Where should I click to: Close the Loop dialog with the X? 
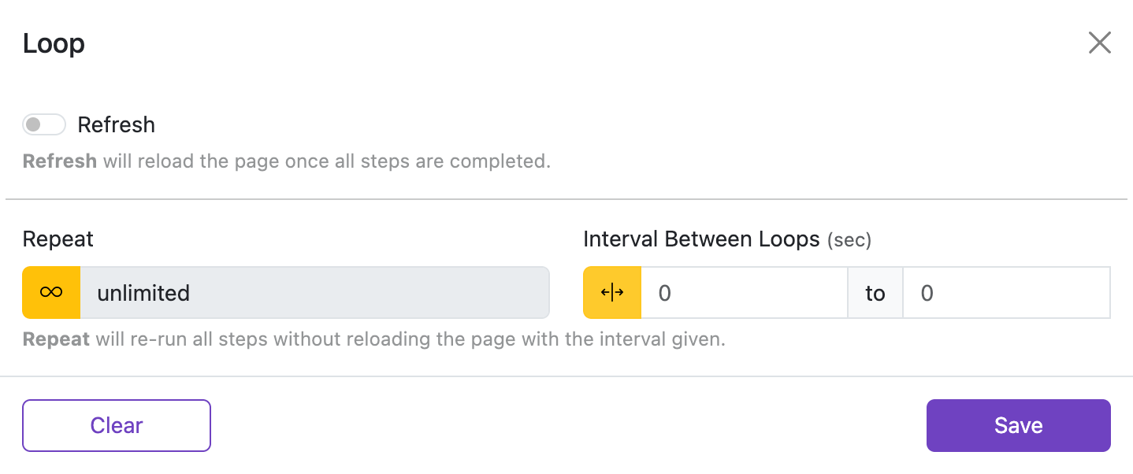1099,43
